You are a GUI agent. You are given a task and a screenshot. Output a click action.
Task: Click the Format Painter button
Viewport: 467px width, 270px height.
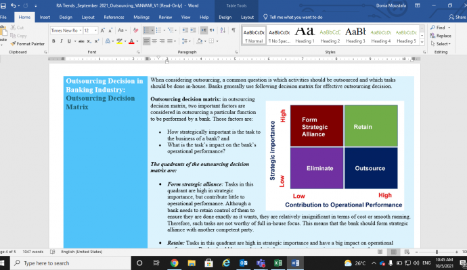tap(28, 44)
